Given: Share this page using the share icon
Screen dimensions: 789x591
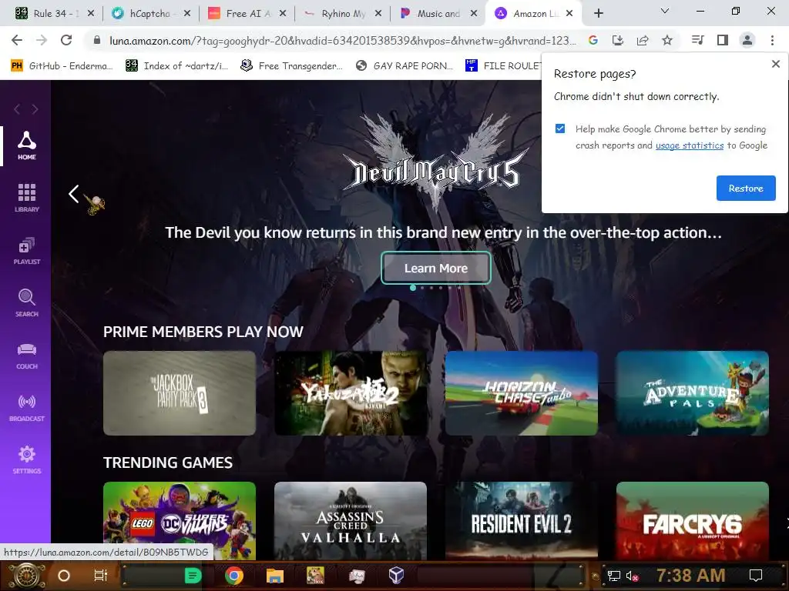Looking at the screenshot, I should click(x=643, y=40).
